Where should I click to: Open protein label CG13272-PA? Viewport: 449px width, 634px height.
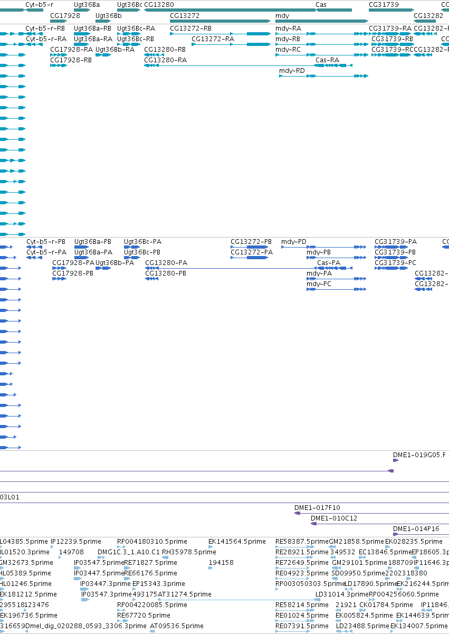[x=252, y=252]
